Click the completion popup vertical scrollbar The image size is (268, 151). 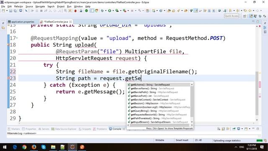point(192,102)
